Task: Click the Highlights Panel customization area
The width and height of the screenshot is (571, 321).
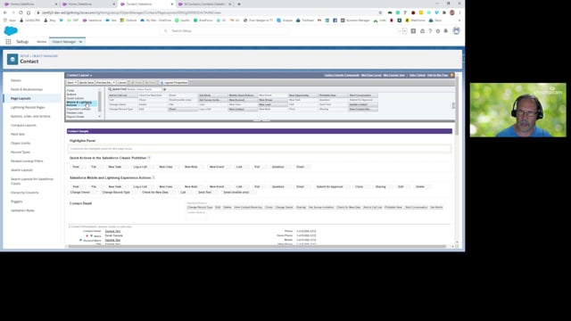Action: 260,149
